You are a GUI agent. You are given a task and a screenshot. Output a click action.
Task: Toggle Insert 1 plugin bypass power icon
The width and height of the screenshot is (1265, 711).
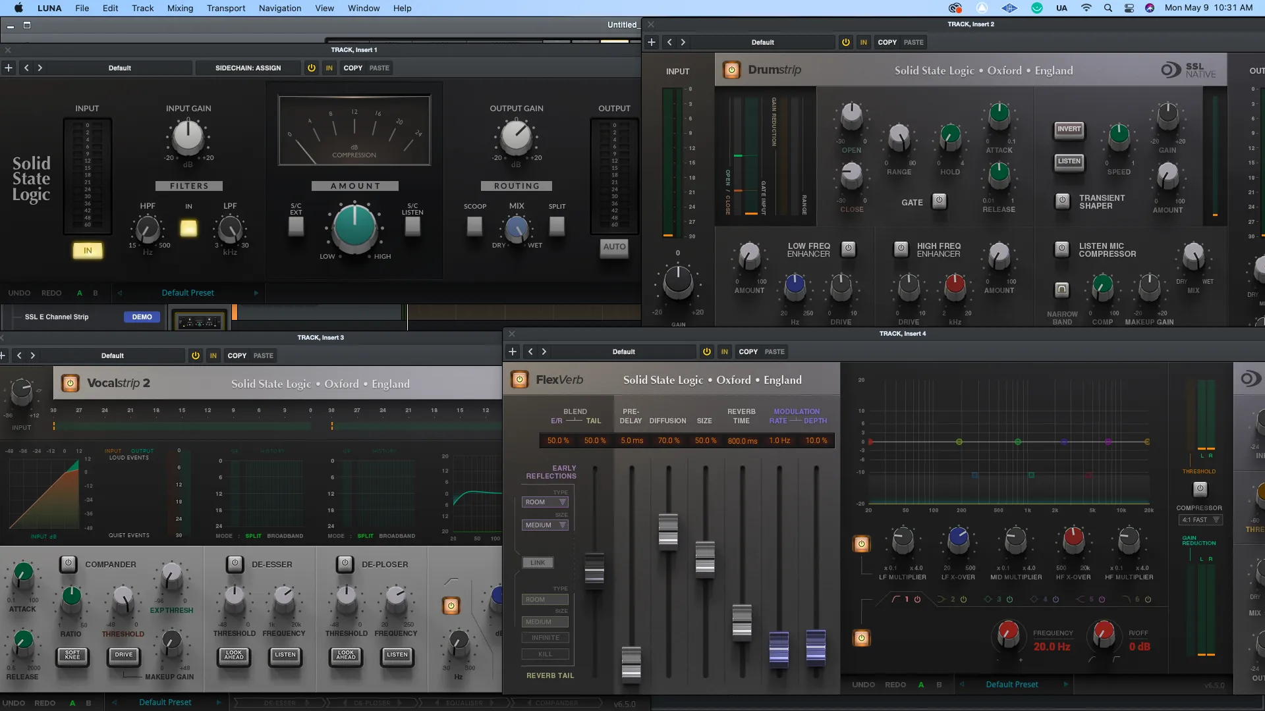[x=312, y=68]
